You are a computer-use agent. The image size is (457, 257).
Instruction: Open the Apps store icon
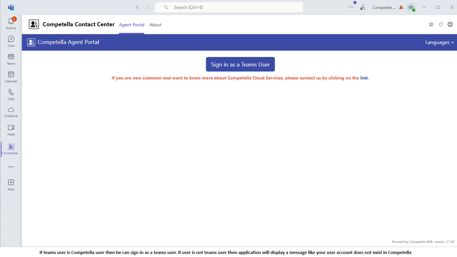click(x=11, y=185)
